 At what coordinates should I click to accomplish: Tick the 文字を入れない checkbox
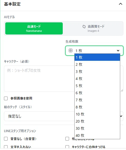[x=6, y=147]
